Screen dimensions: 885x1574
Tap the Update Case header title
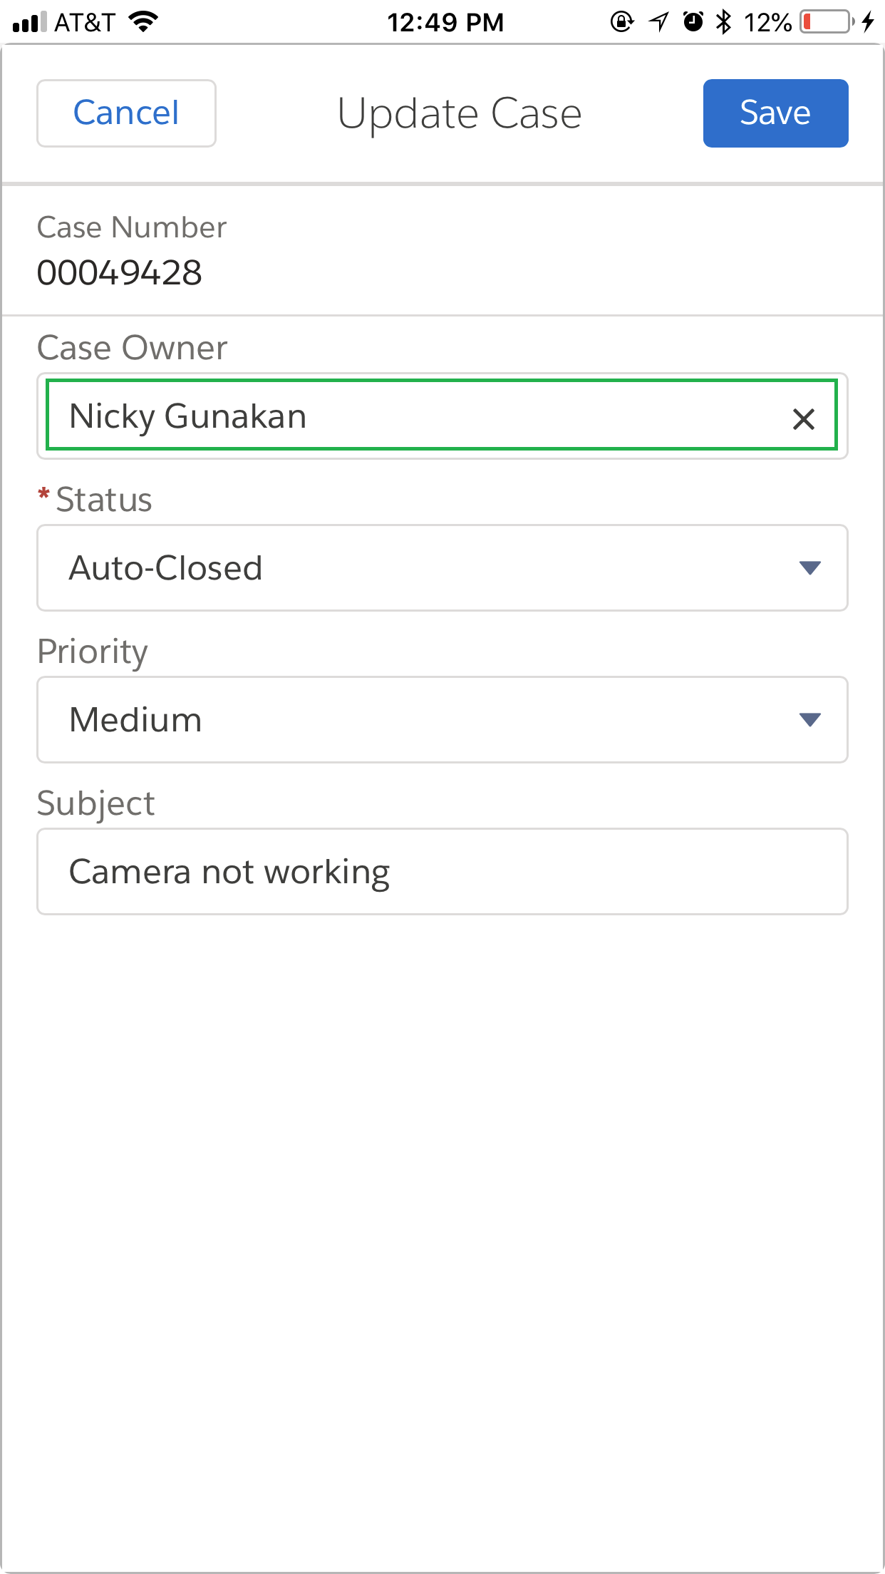coord(460,114)
